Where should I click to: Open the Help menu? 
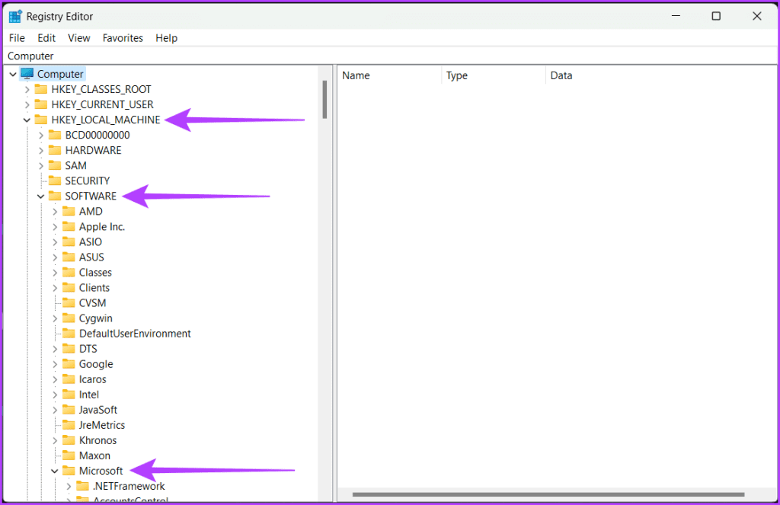[166, 38]
